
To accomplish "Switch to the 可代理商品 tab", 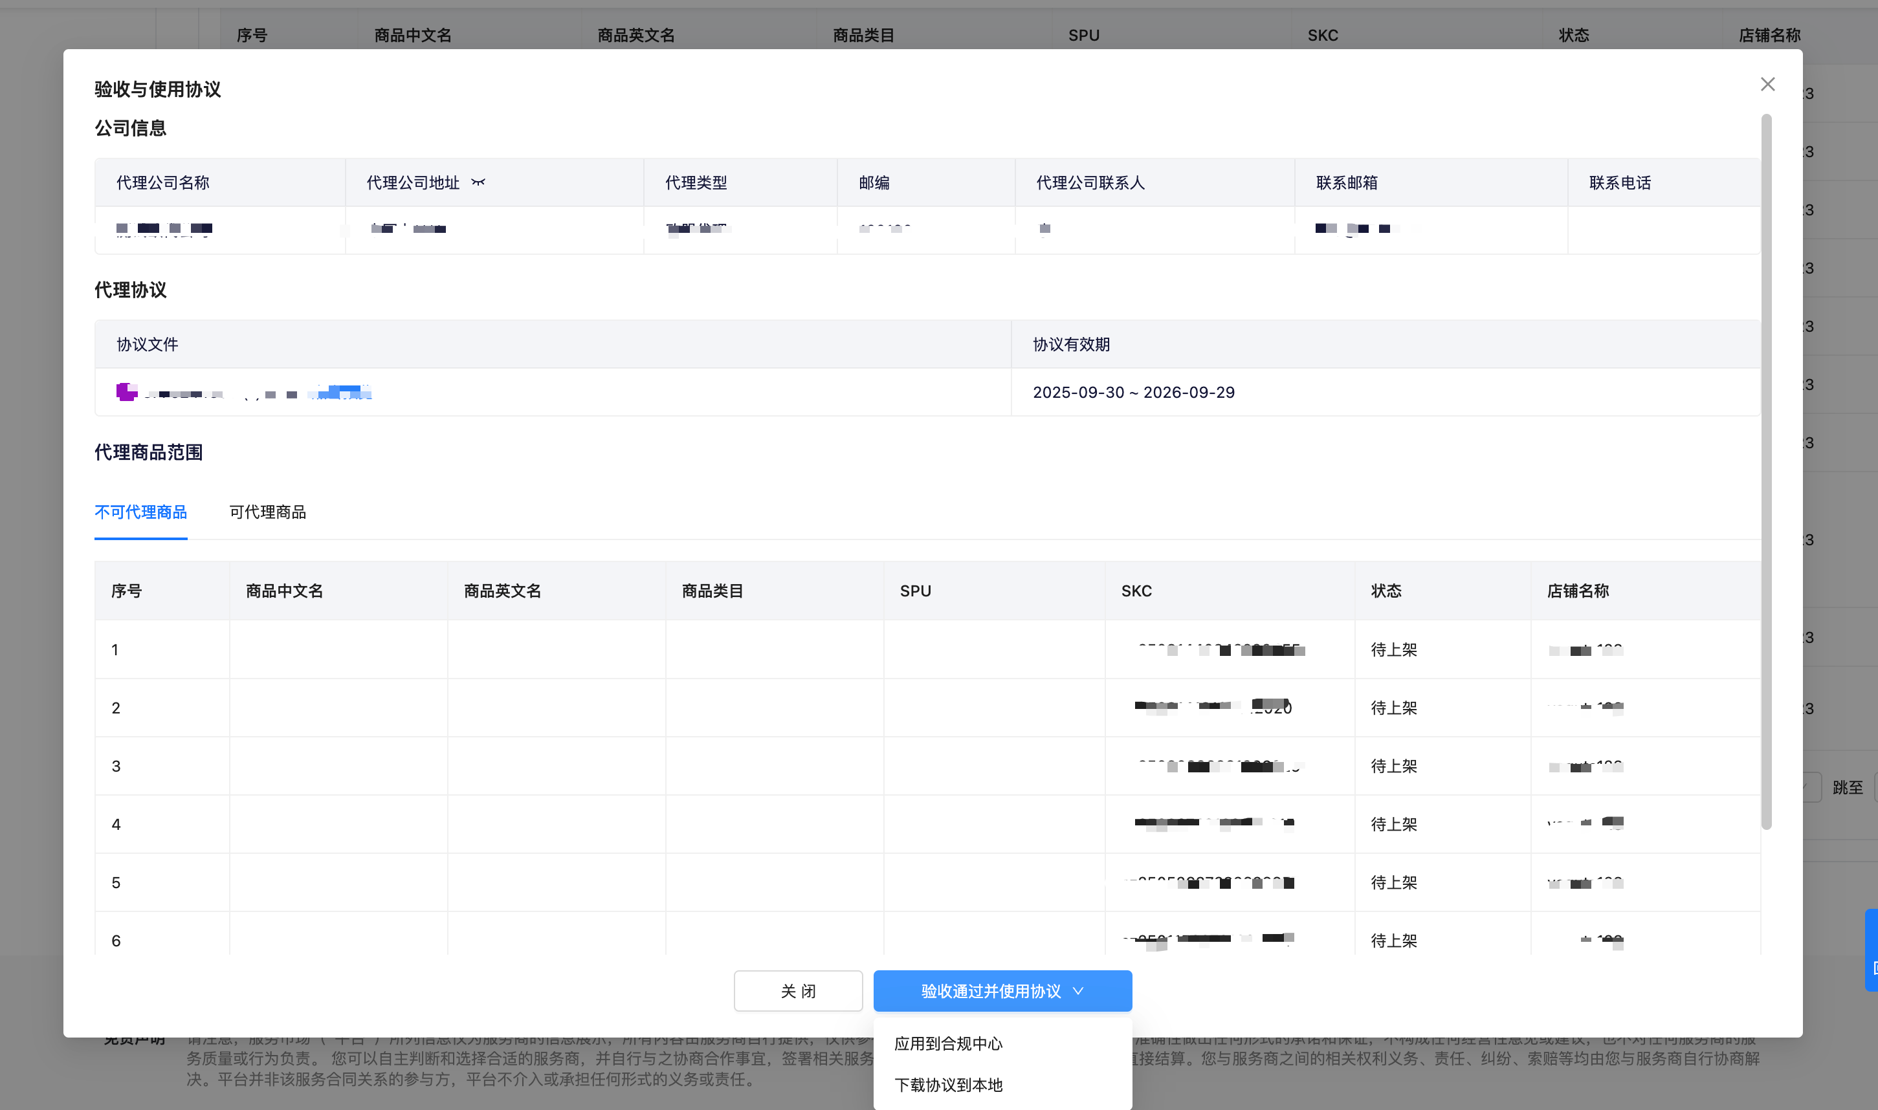I will (x=267, y=512).
